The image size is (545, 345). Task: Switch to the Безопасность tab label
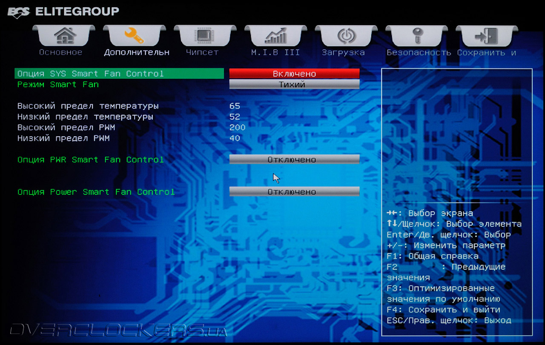pyautogui.click(x=419, y=52)
